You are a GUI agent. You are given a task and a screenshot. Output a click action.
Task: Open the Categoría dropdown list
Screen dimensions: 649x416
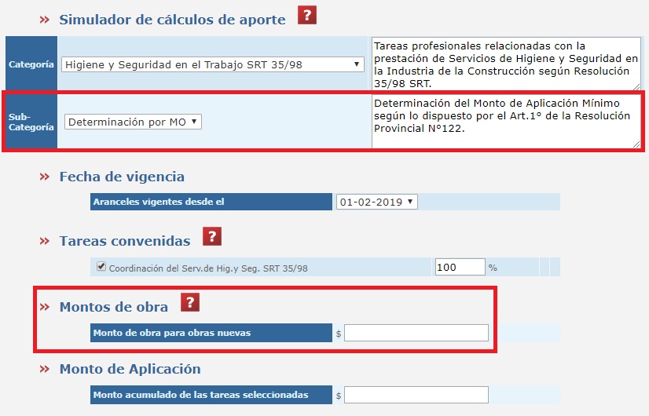212,64
